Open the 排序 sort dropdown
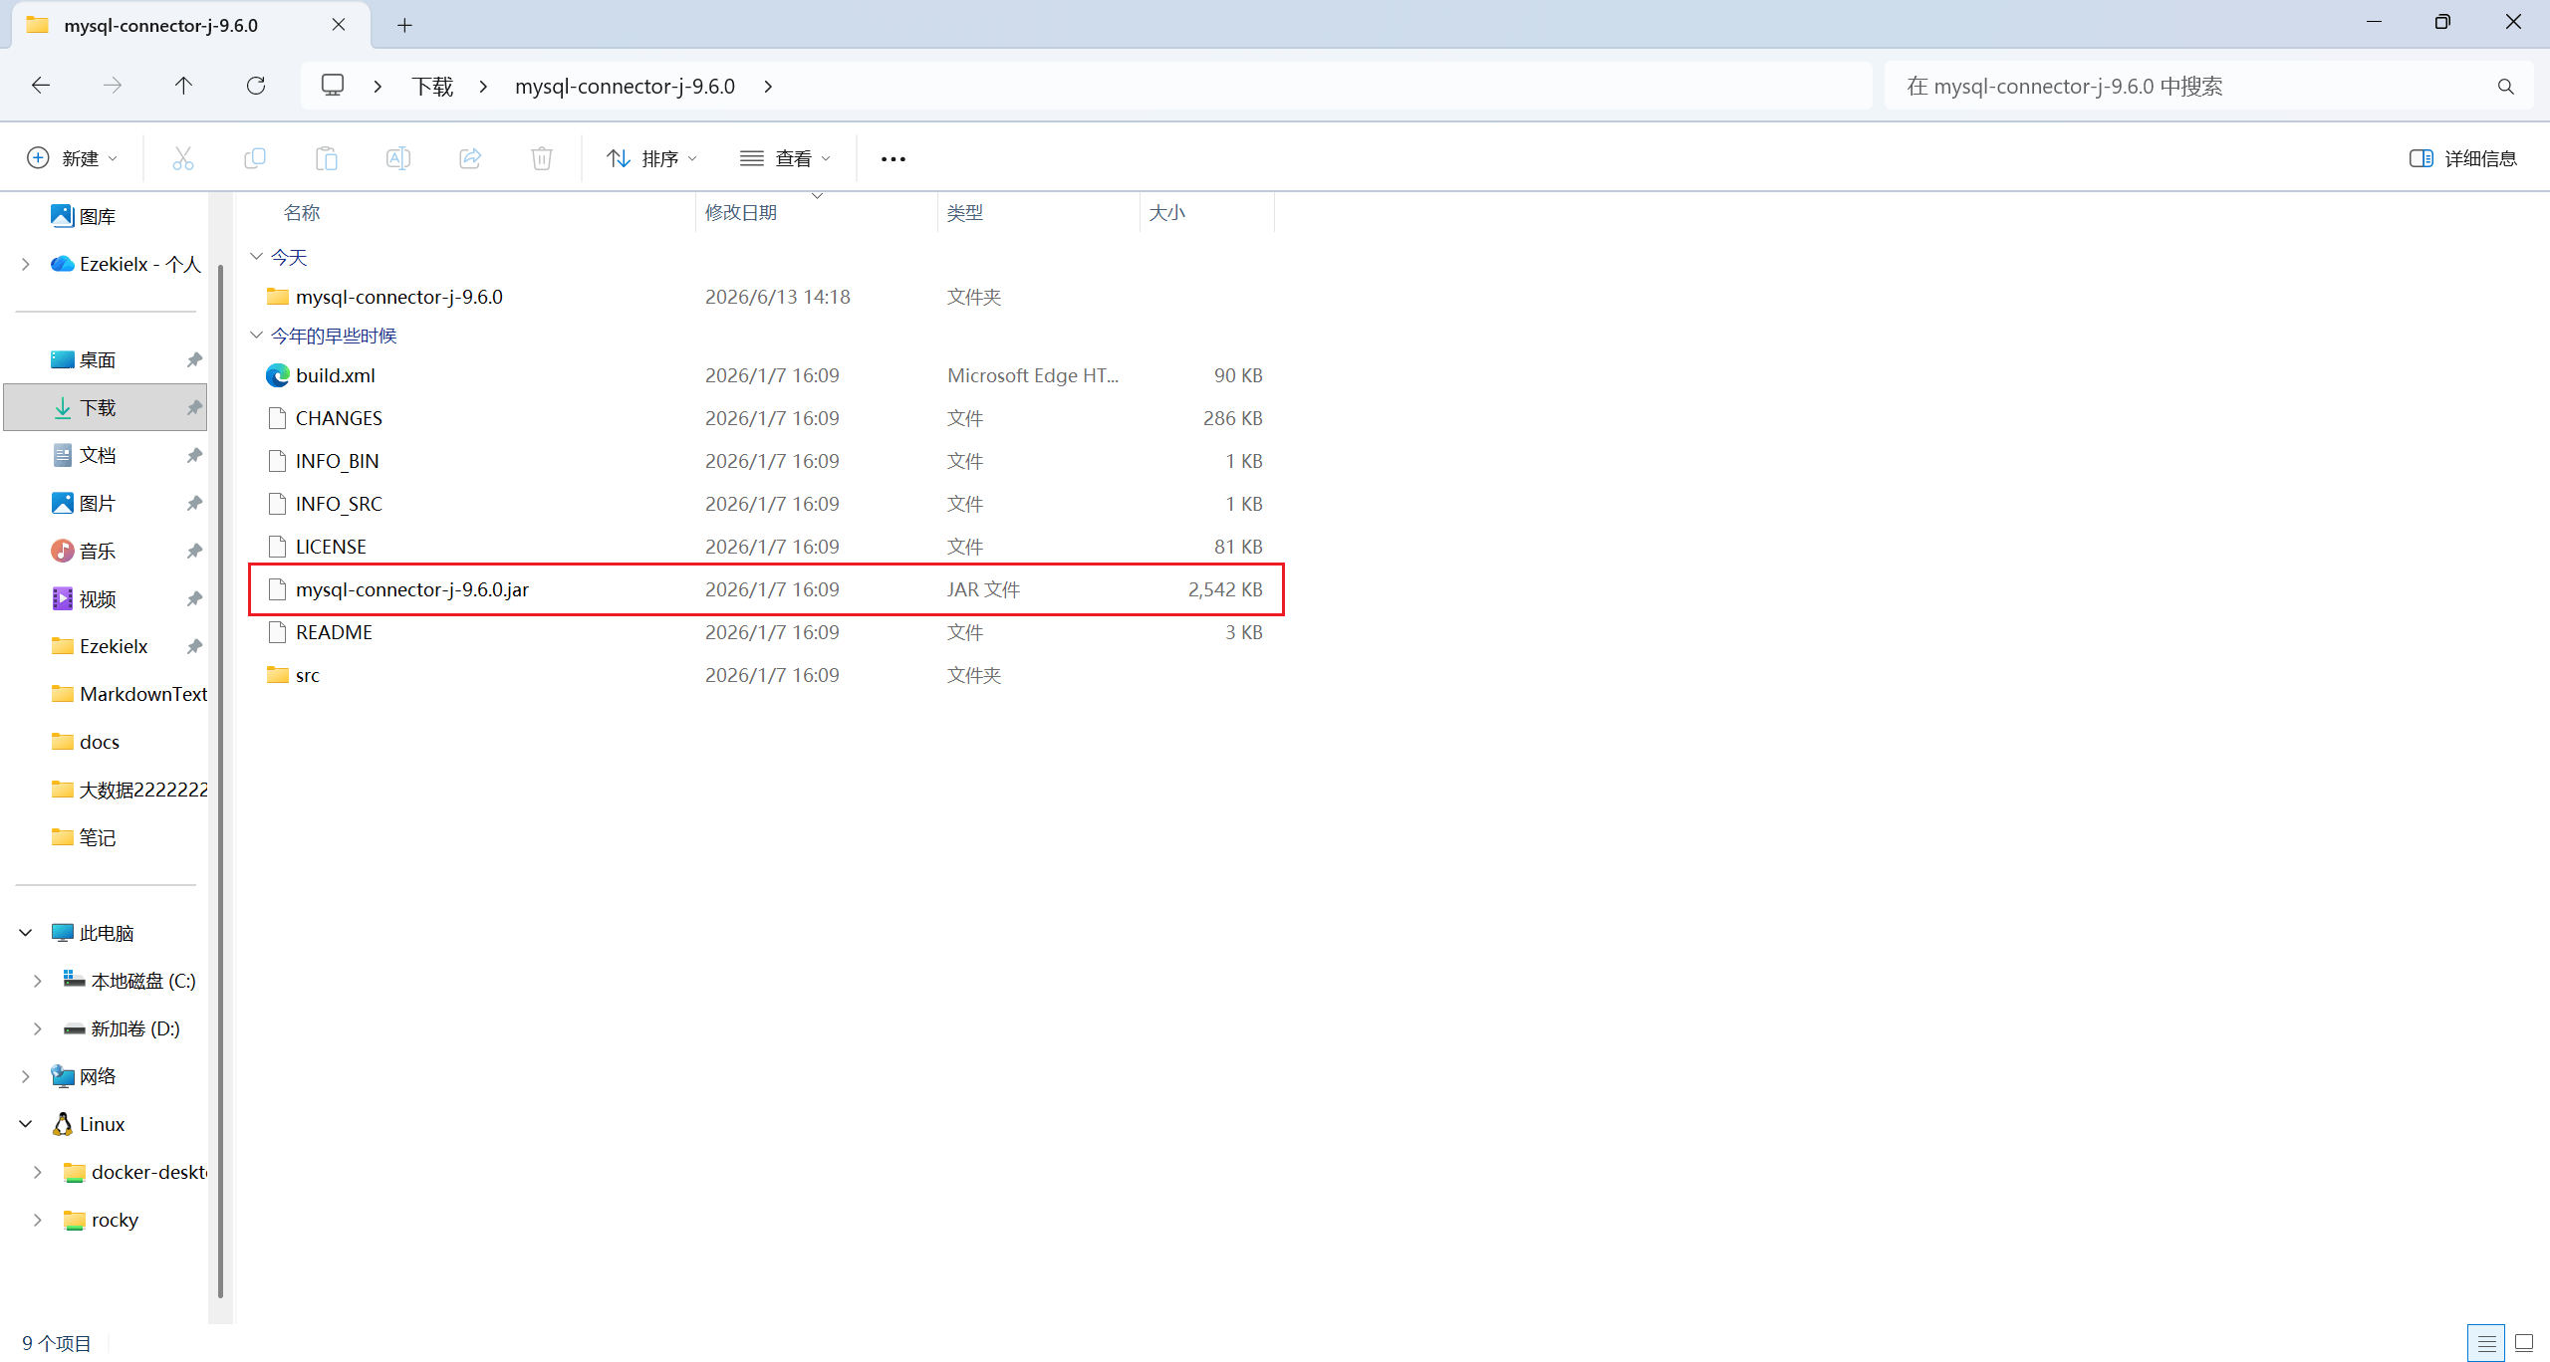This screenshot has width=2550, height=1362. 652,158
